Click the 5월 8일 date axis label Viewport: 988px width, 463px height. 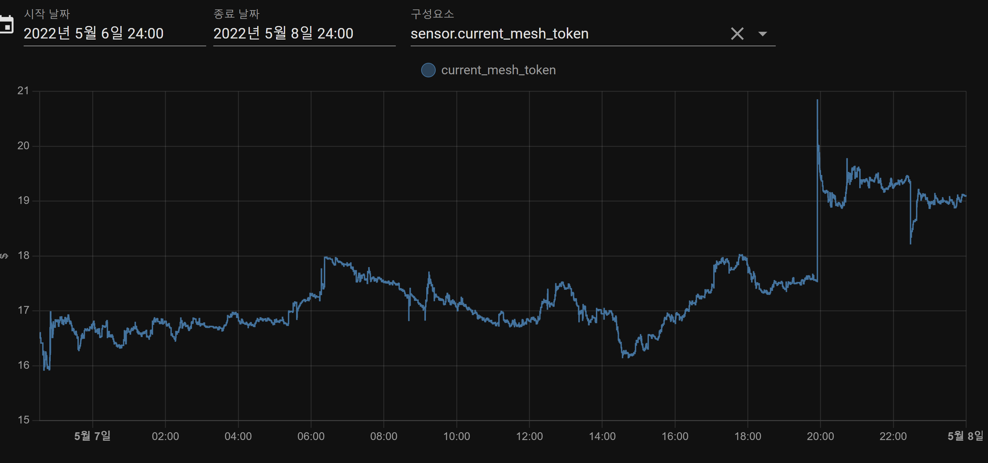point(965,436)
